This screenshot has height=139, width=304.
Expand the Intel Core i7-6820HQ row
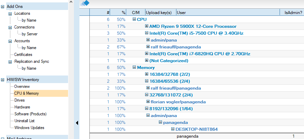pos(146,54)
